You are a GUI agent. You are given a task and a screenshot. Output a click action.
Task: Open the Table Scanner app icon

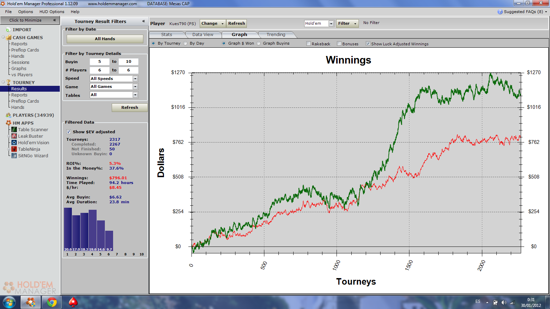14,129
